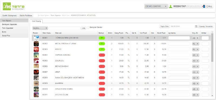The height and width of the screenshot is (100, 216).
Task: Click the Açıklama field for ÇALIKUŞU
Action: coord(179,61)
